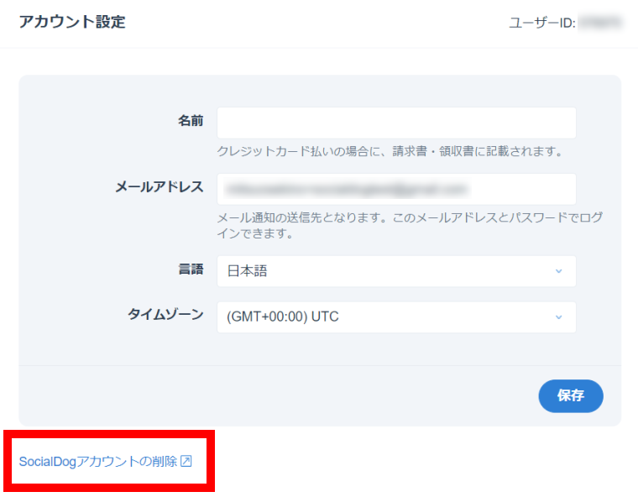Image resolution: width=638 pixels, height=497 pixels.
Task: Click the (GMT+00:00) UTC timezone value text
Action: coord(283,317)
